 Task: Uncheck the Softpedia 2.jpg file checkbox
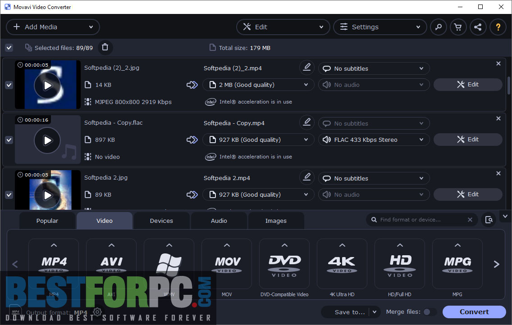[9, 195]
